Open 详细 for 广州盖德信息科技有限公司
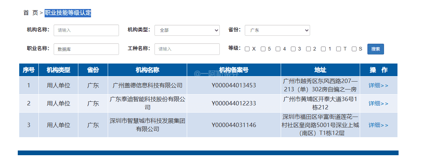This screenshot has height=157, width=437. click(x=378, y=86)
